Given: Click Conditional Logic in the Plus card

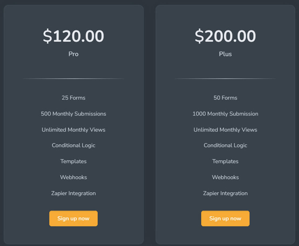Looking at the screenshot, I should pos(225,145).
